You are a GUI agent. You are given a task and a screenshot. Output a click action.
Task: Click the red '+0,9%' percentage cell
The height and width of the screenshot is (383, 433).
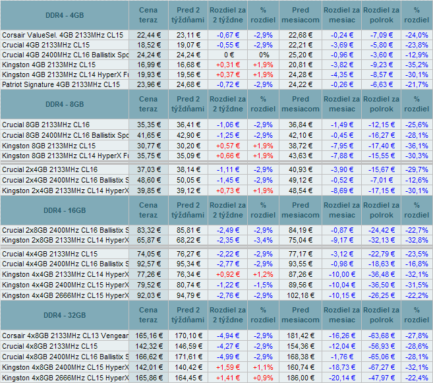264,378
